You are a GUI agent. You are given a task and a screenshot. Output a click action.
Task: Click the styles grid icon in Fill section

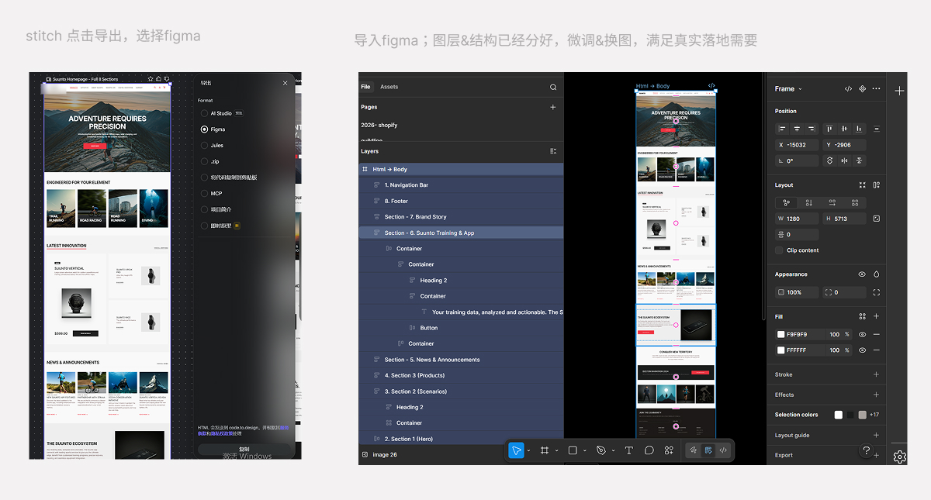coord(862,316)
